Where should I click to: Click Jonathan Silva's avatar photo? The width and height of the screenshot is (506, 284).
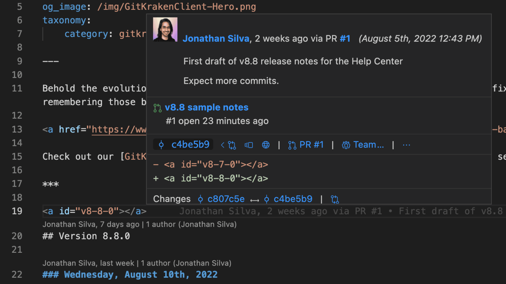165,29
